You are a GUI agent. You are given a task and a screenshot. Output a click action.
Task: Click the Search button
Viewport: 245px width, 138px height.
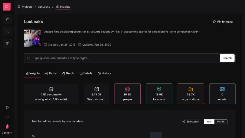tap(227, 58)
